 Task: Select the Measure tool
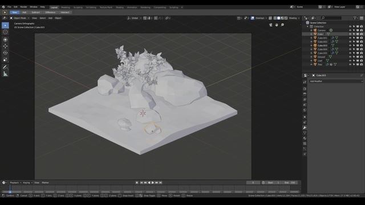(x=5, y=74)
